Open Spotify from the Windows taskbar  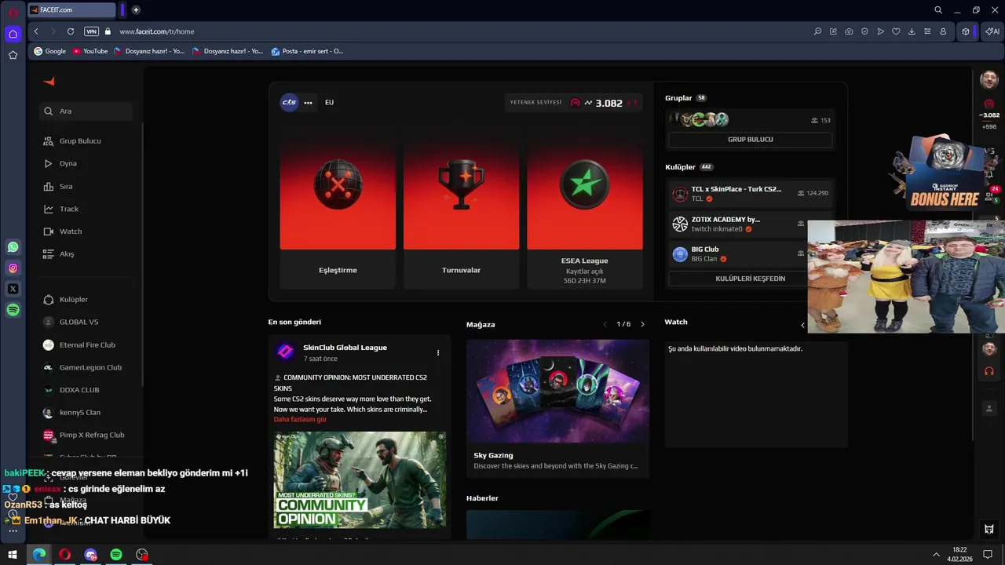pos(116,555)
